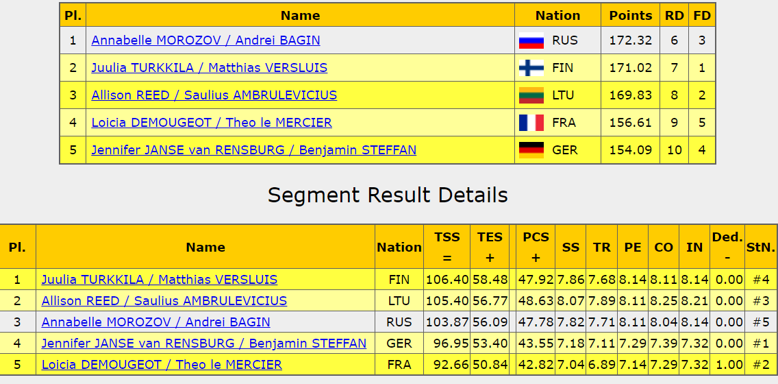Open Annabelle MOROZOV / Andrei BAGIN link in overall results
The width and height of the screenshot is (778, 384).
[x=205, y=40]
